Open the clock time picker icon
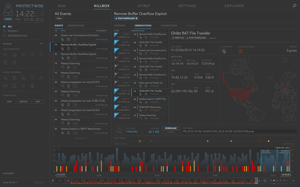The height and width of the screenshot is (187, 300). click(x=265, y=181)
